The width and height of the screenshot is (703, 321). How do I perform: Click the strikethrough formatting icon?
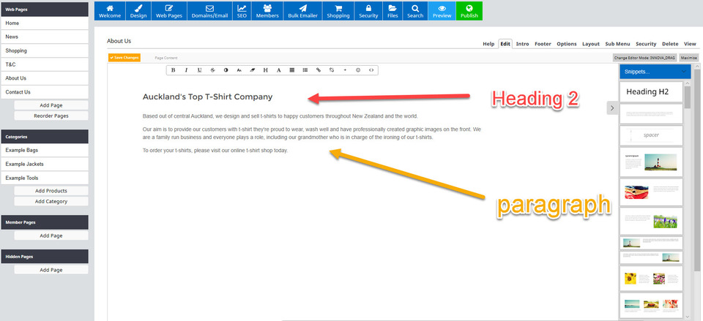pyautogui.click(x=213, y=70)
